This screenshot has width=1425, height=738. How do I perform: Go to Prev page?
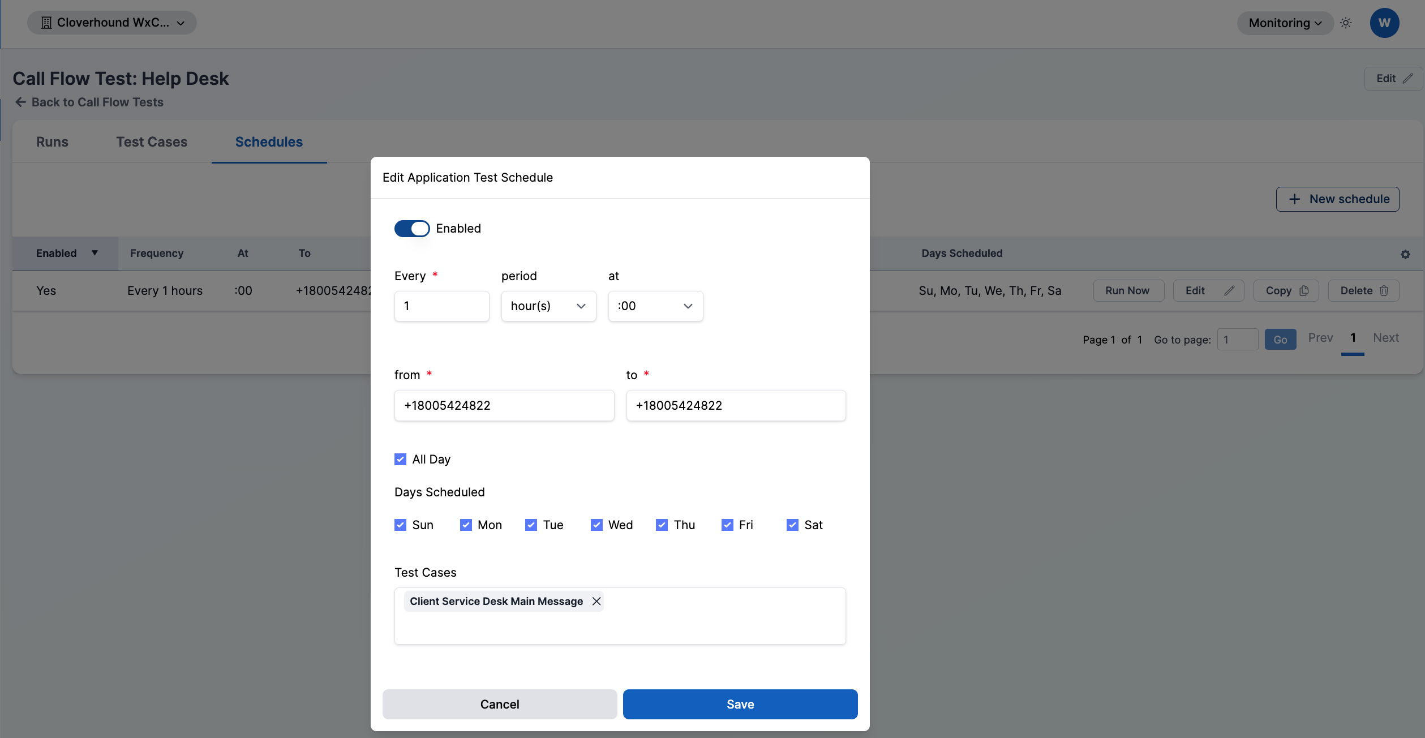[x=1320, y=338]
